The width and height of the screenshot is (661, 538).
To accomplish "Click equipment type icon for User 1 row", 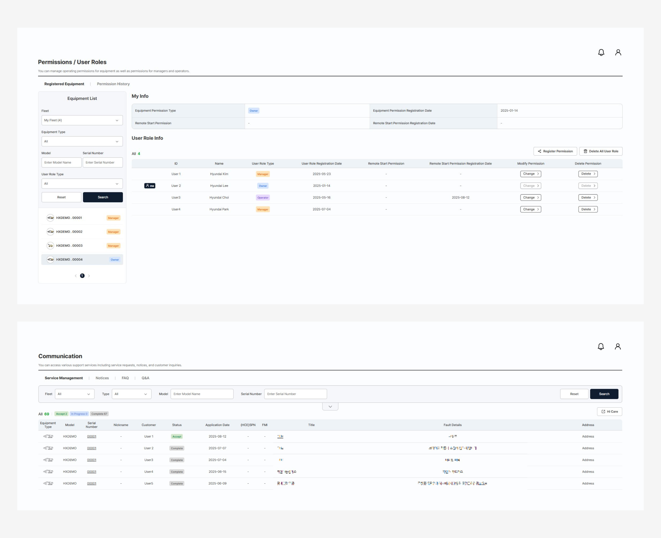I will pos(48,436).
